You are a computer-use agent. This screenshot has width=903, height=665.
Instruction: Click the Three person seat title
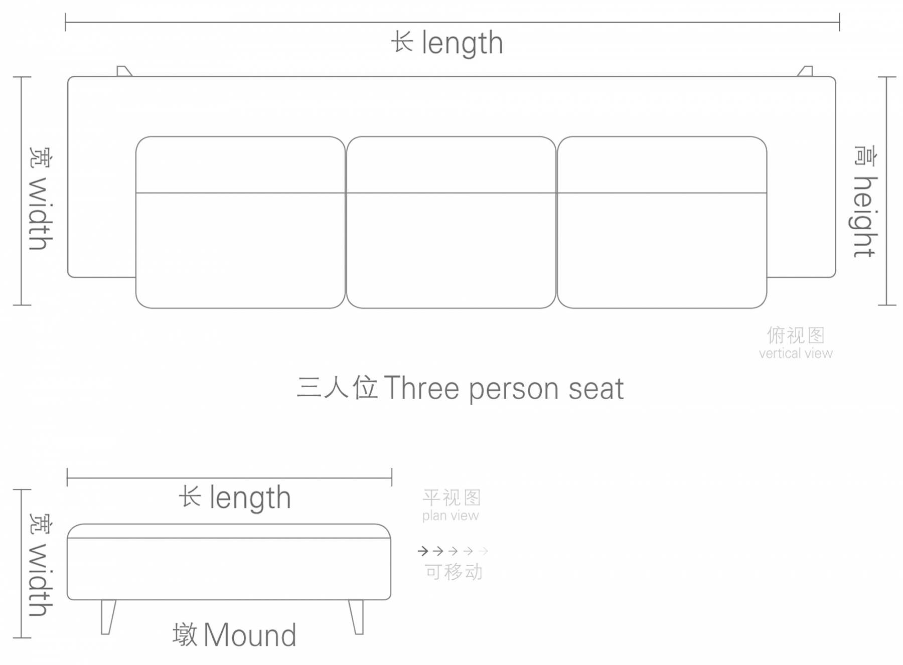[460, 388]
